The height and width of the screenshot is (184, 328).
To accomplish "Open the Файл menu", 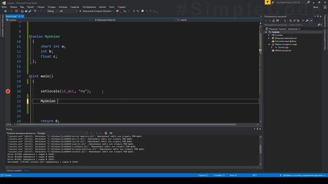I will tap(4, 7).
